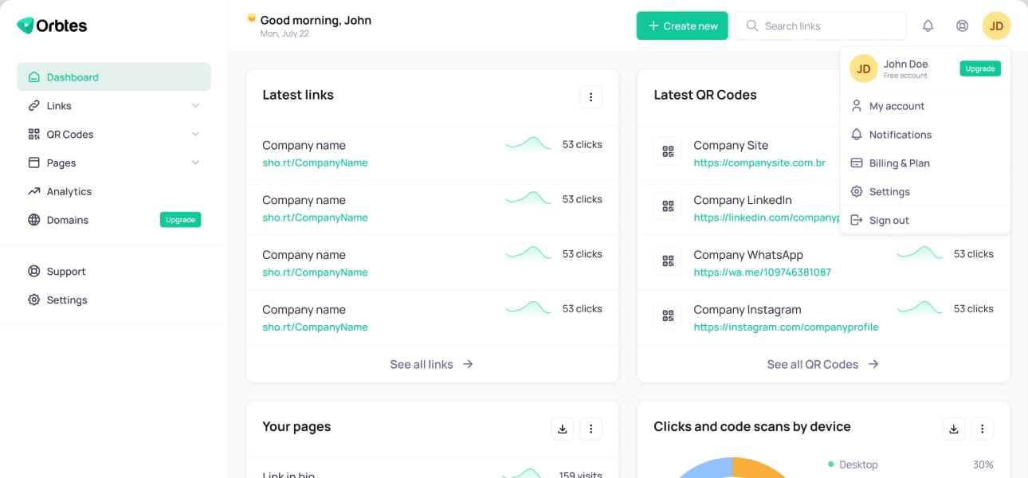Follow the See all links link
Screen dimensions: 1028x478
(431, 364)
